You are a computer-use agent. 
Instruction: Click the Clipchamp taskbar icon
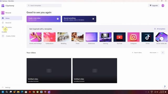(x=49, y=92)
